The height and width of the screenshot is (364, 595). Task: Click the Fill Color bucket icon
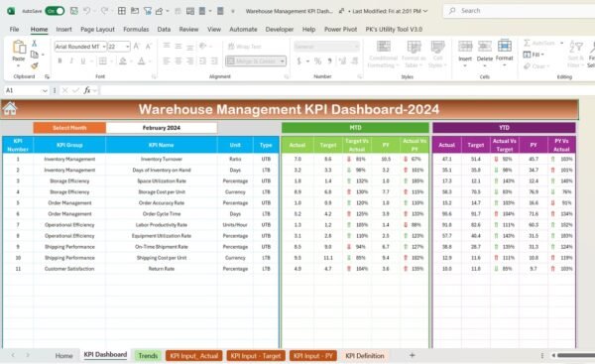[123, 61]
